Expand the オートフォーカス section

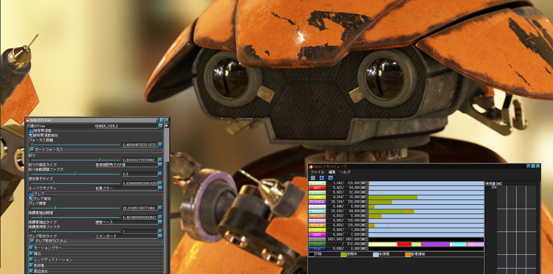(32, 149)
